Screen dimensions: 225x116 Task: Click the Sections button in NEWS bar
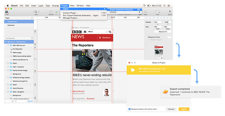click(x=105, y=38)
